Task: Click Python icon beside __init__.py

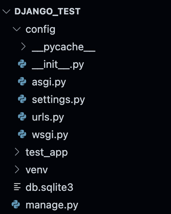Action: click(x=22, y=64)
